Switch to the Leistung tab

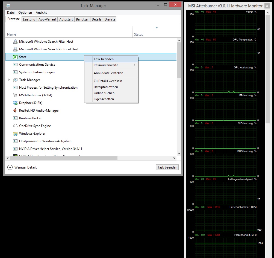point(29,19)
